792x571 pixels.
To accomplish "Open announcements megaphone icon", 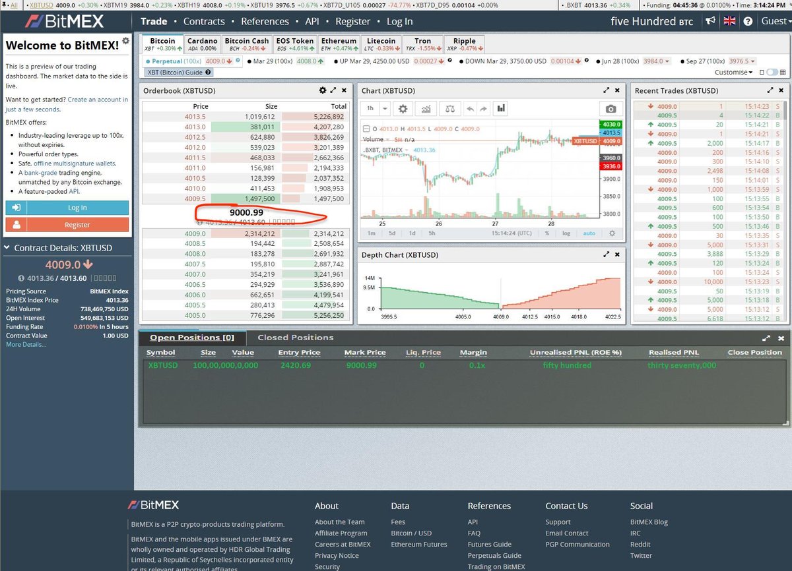I will (710, 21).
